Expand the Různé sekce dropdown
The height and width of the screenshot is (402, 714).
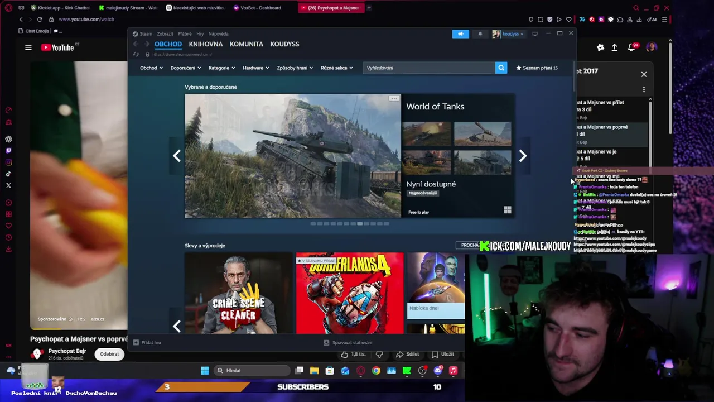337,68
